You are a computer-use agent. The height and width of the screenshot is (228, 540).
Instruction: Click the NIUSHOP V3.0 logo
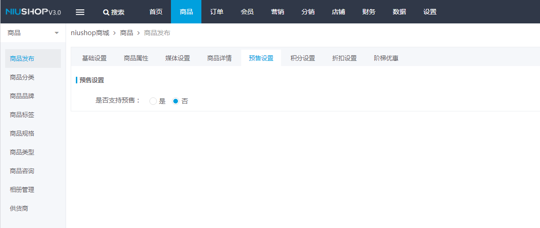coord(33,12)
